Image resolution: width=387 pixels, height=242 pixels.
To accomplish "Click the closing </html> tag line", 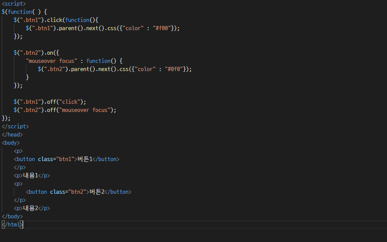I will click(13, 224).
